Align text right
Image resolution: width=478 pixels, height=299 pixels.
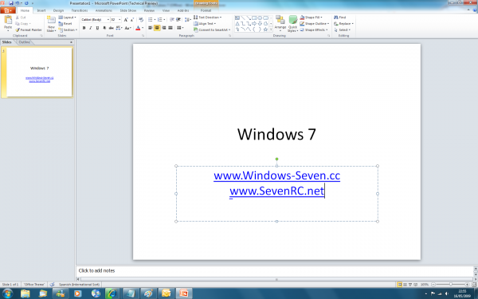tap(164, 28)
